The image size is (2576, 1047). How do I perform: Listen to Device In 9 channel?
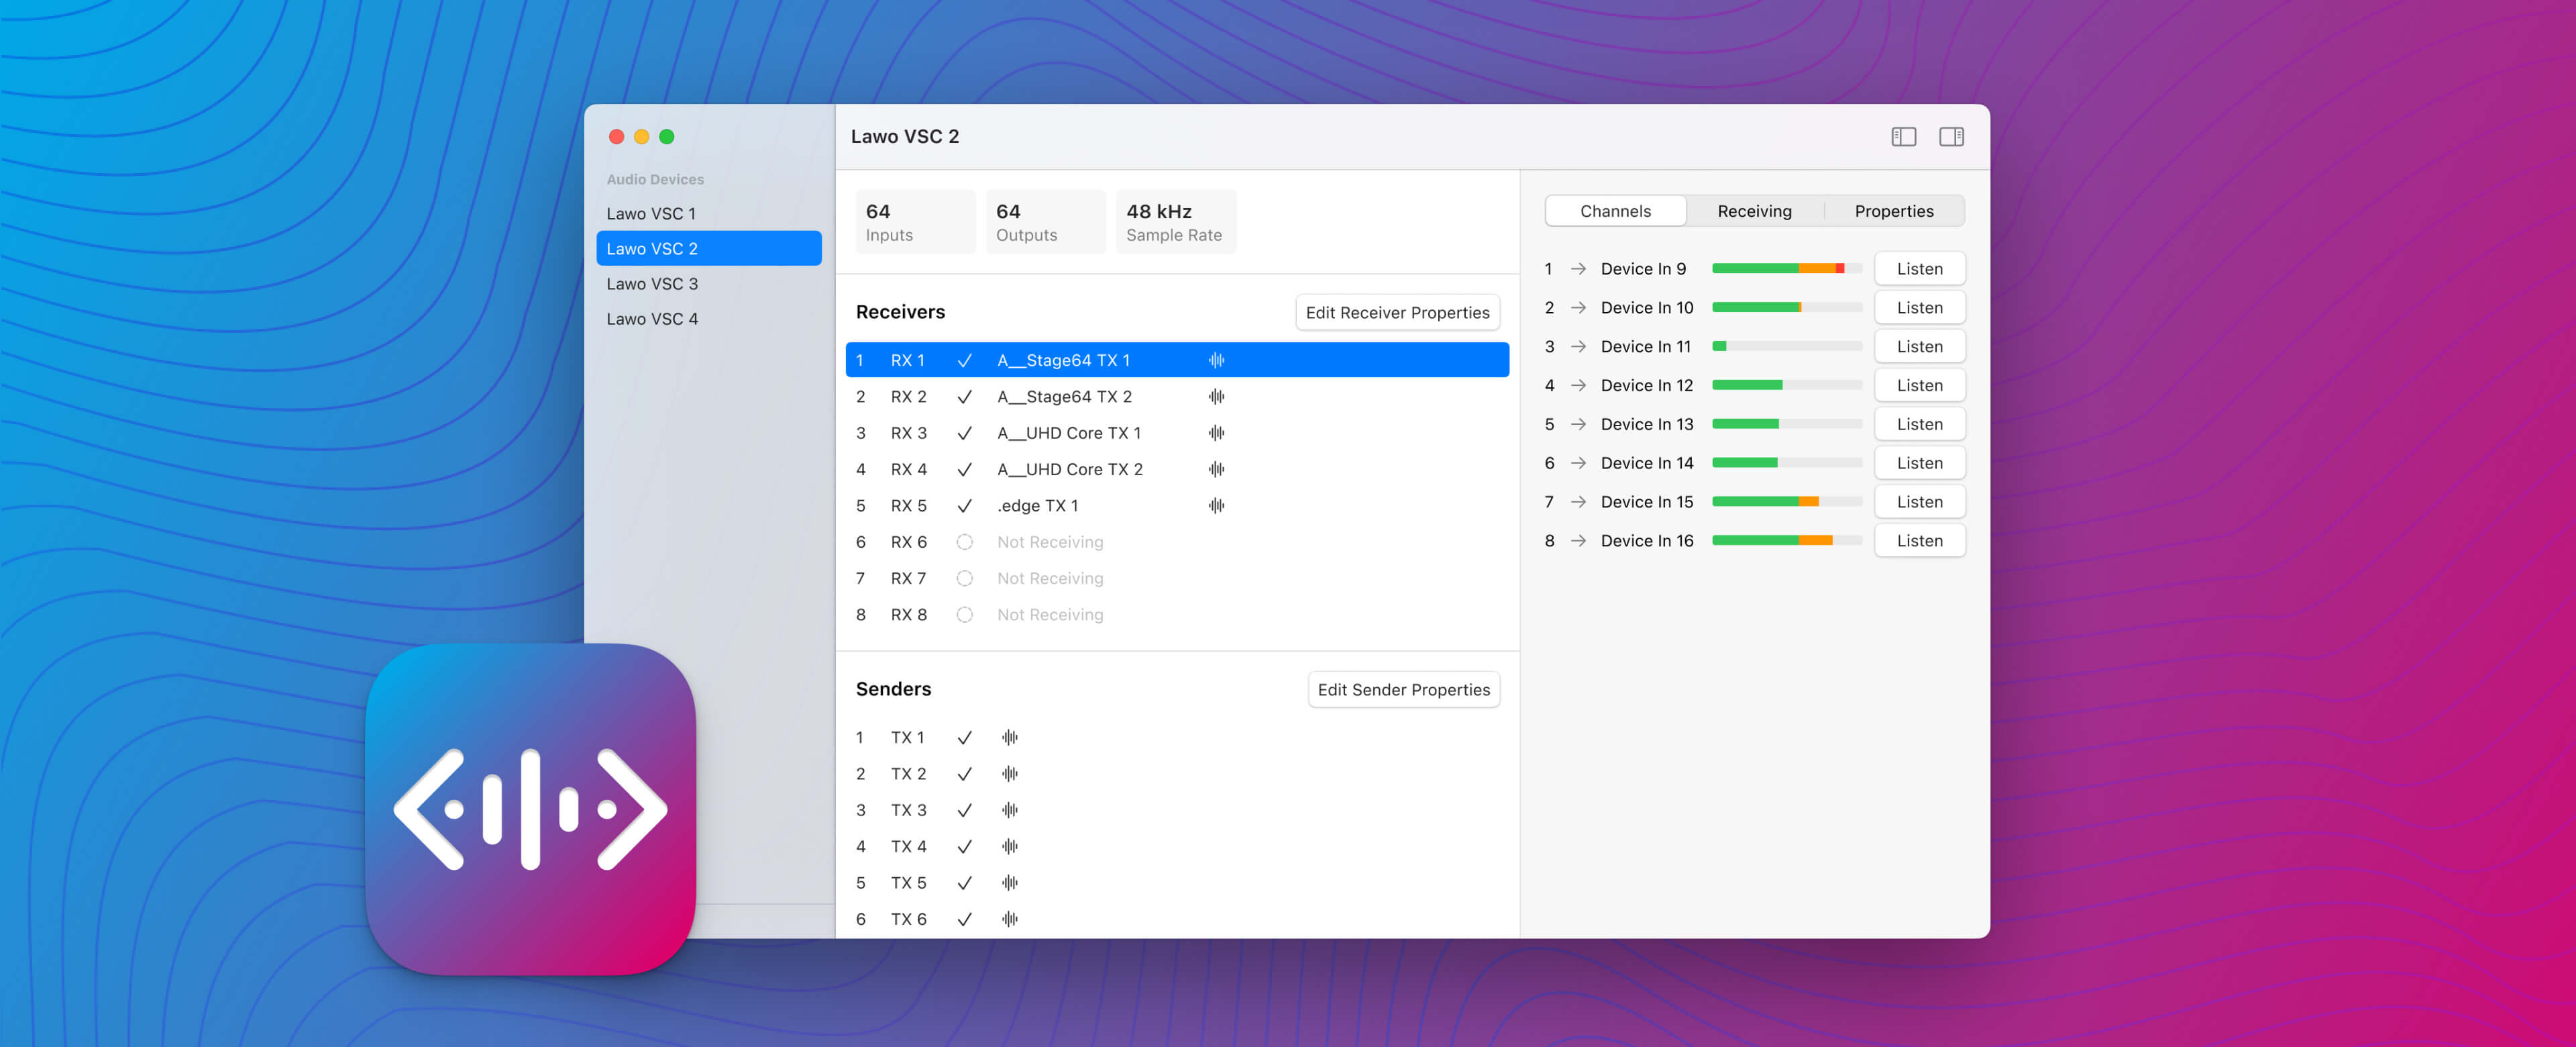(1919, 269)
